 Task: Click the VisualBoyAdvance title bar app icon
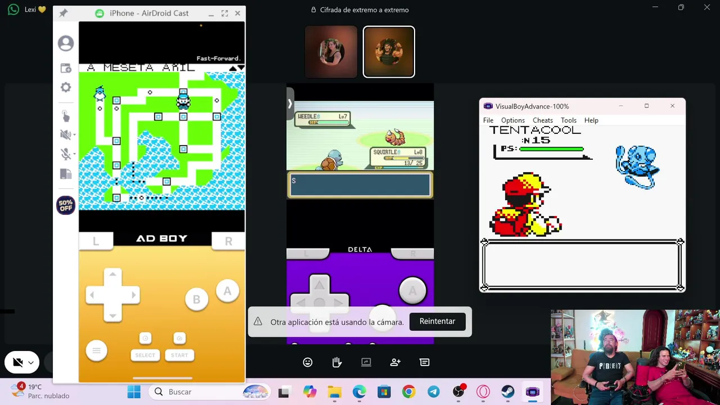[488, 106]
